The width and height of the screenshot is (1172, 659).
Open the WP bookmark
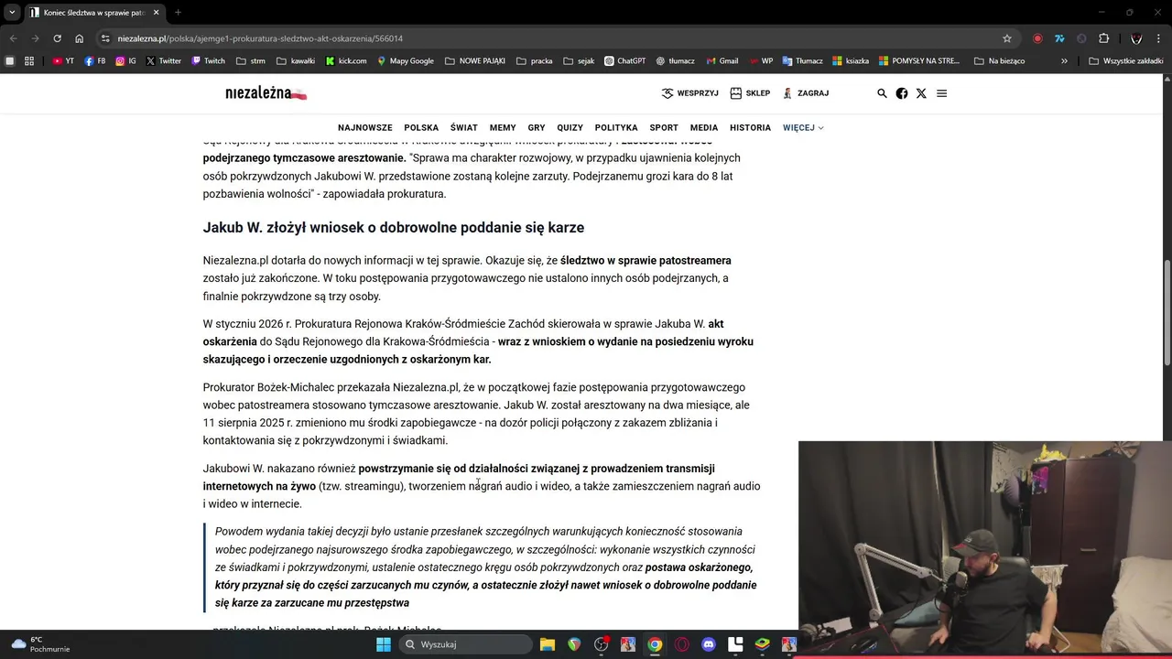coord(761,61)
